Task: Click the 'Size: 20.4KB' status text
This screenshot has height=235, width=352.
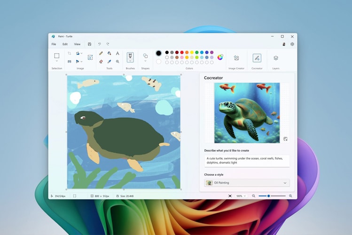Action: [127, 196]
